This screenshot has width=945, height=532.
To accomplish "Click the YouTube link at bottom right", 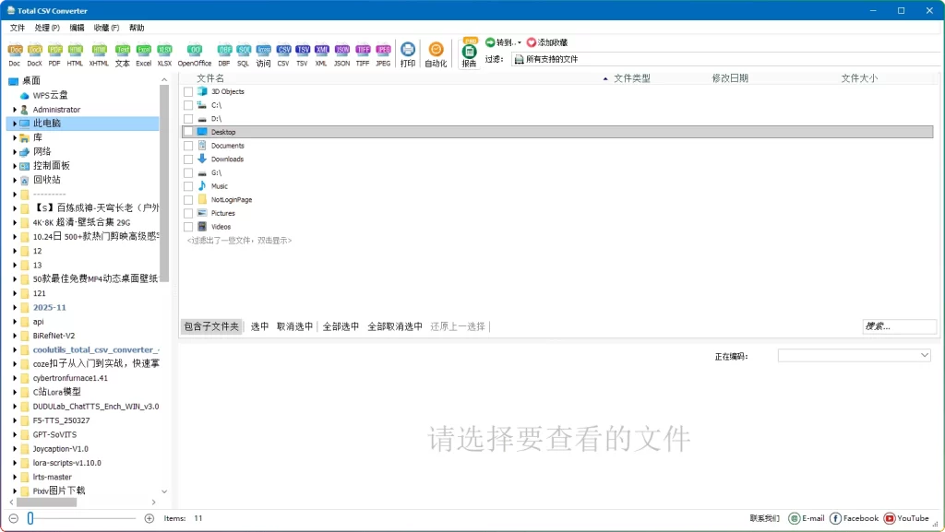I will 905,517.
